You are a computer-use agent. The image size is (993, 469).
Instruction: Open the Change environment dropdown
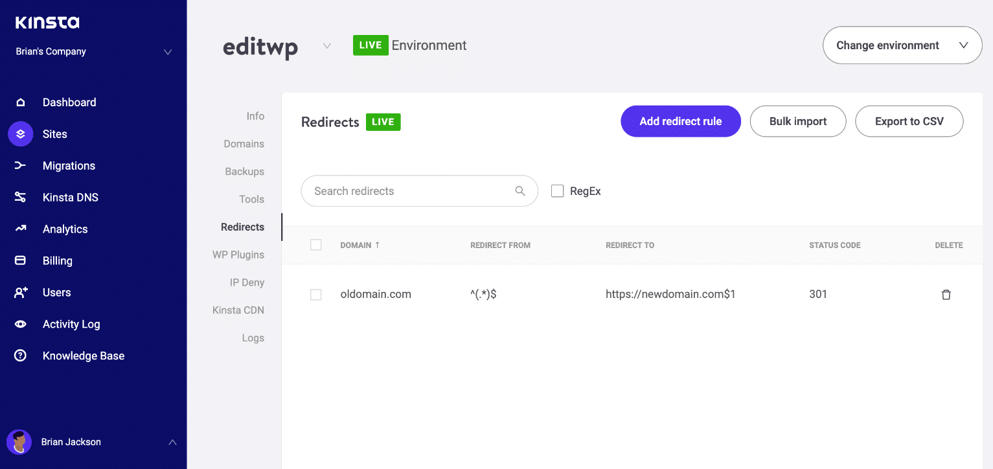click(902, 45)
